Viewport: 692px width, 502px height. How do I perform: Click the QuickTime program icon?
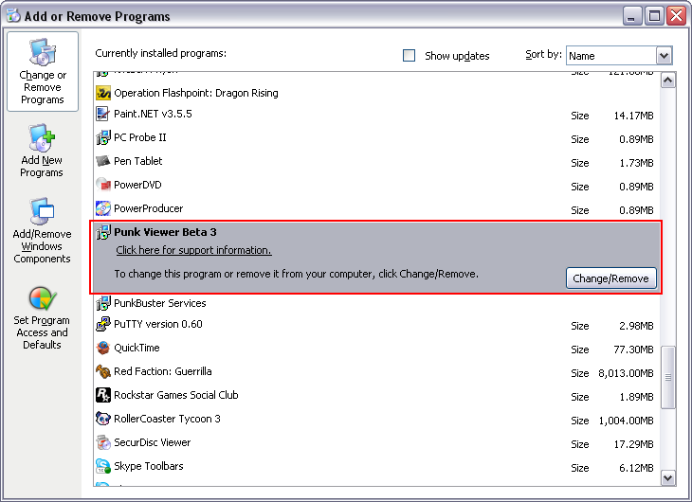pos(103,348)
